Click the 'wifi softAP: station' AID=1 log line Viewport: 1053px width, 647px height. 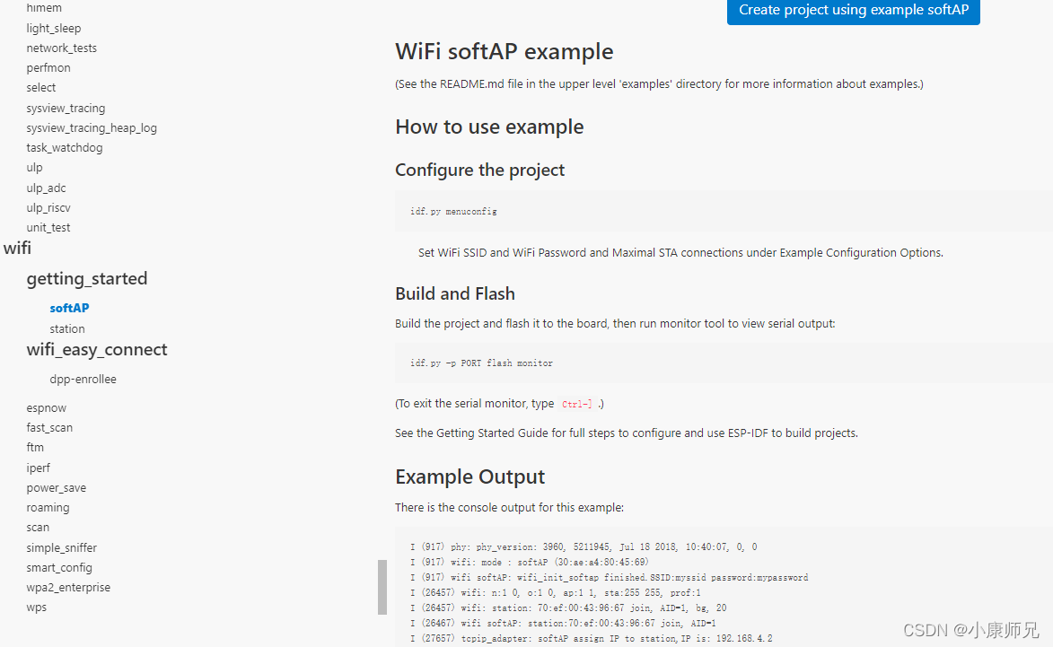(563, 624)
